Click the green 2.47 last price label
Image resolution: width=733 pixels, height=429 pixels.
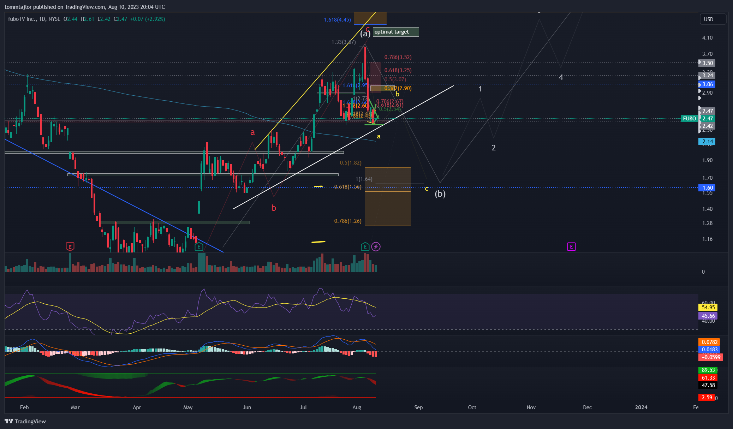click(707, 119)
